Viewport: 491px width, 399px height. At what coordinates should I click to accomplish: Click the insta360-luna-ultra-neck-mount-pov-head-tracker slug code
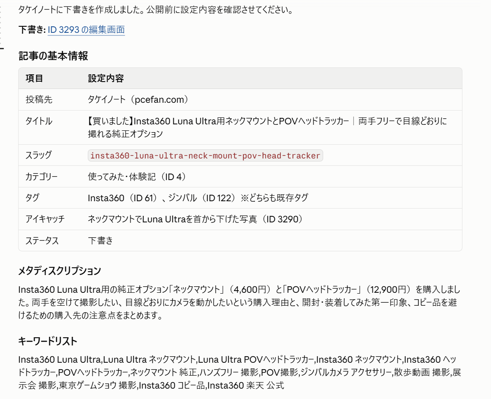point(205,155)
